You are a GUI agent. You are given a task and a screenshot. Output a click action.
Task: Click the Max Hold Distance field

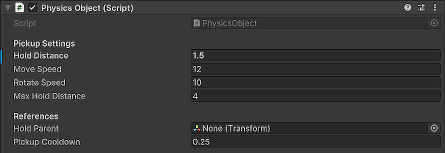315,96
